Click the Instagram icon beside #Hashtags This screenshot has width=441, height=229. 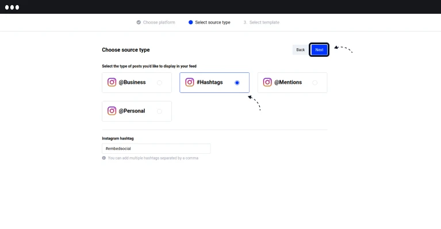click(x=190, y=82)
